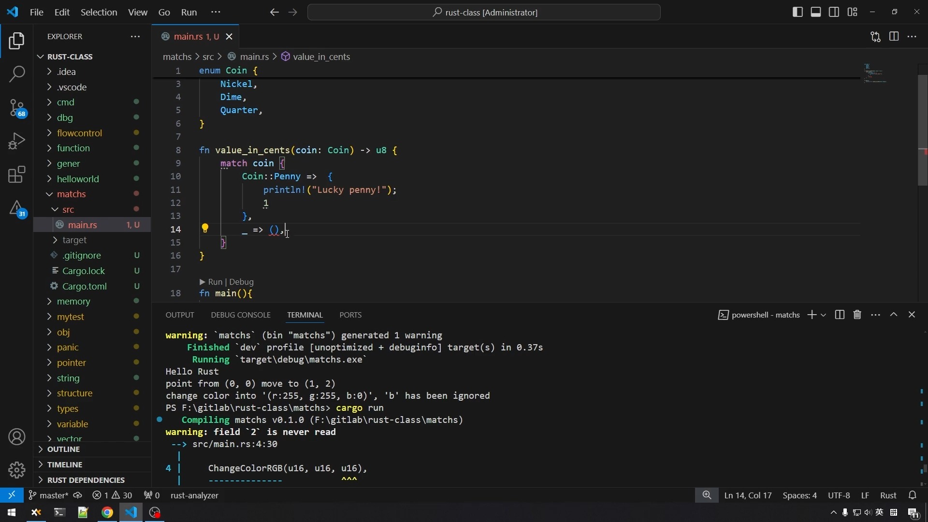
Task: Open errors and warnings count in status bar
Action: [x=112, y=495]
